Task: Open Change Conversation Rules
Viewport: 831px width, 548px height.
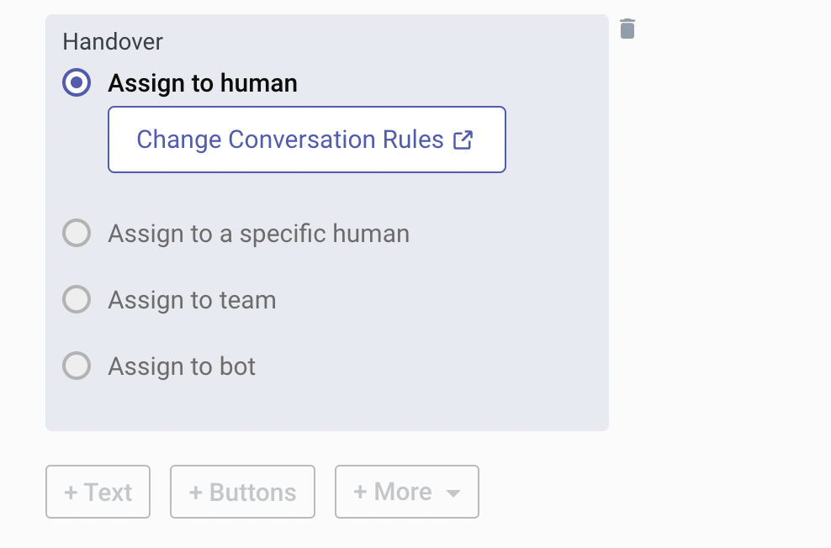Action: (307, 140)
